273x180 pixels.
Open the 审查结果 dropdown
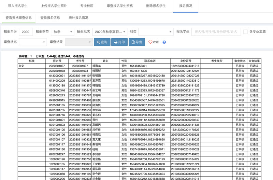coord(78,42)
